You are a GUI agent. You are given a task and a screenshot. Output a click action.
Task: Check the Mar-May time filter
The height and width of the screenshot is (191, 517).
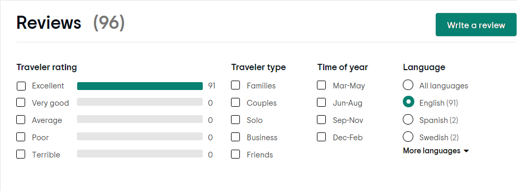[322, 85]
